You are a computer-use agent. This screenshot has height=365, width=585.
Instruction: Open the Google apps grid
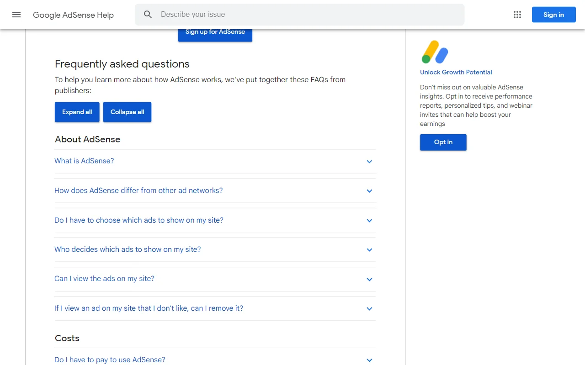pyautogui.click(x=517, y=15)
